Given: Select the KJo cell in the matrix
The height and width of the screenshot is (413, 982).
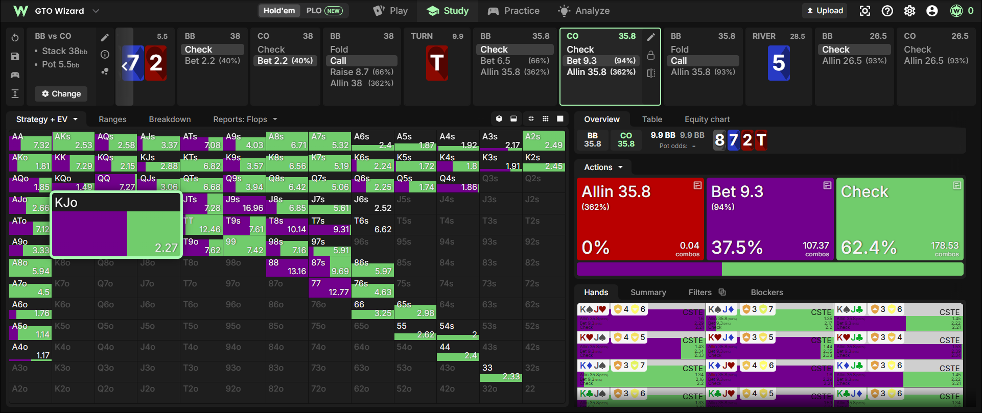Looking at the screenshot, I should coord(116,225).
